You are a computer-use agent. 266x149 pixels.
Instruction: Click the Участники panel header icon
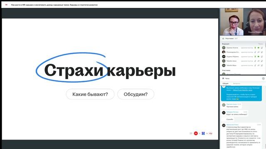click(x=223, y=38)
